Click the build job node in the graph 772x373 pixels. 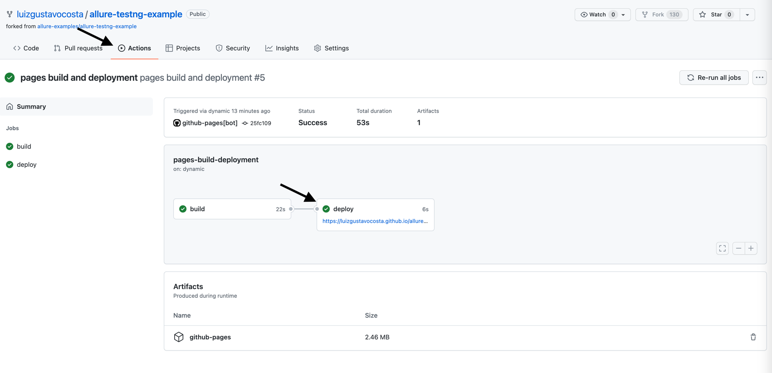pyautogui.click(x=232, y=209)
